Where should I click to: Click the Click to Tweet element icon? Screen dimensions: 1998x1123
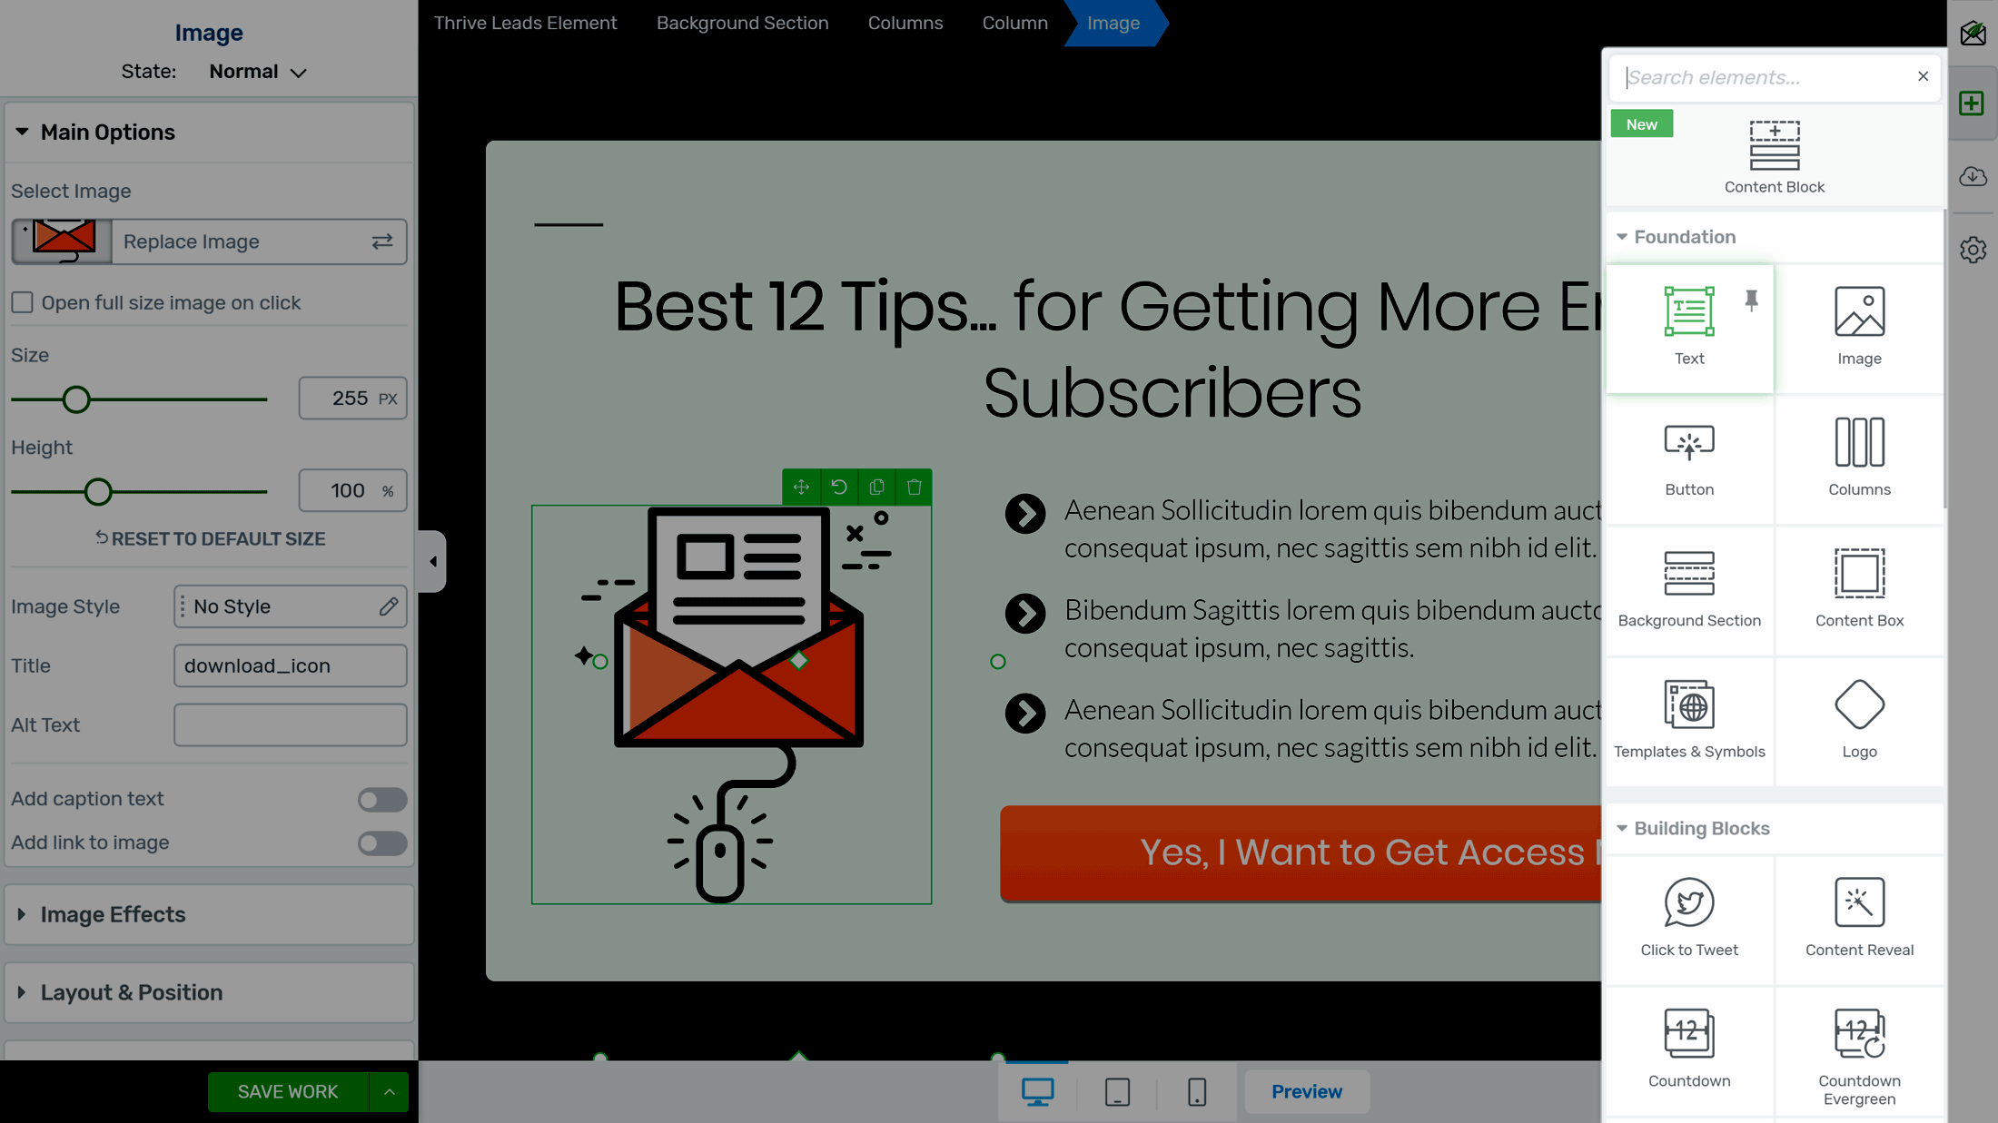pyautogui.click(x=1688, y=902)
